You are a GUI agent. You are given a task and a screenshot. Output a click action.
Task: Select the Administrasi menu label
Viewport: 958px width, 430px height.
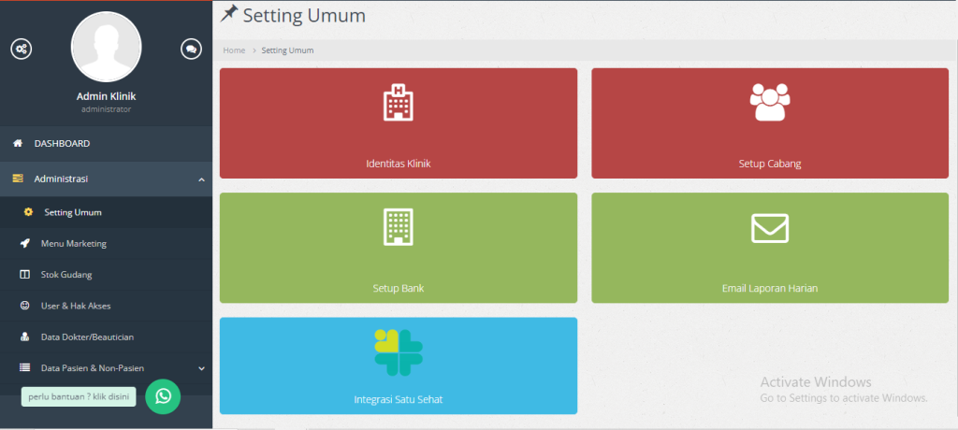point(61,179)
